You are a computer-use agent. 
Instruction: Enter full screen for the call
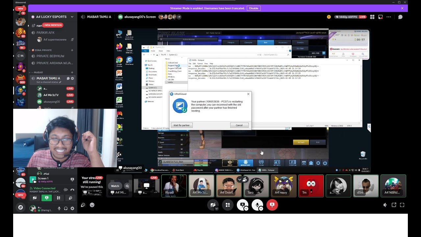402,205
